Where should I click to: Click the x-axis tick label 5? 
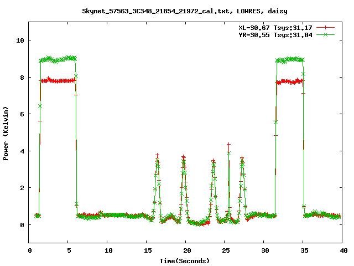pyautogui.click(x=69, y=250)
